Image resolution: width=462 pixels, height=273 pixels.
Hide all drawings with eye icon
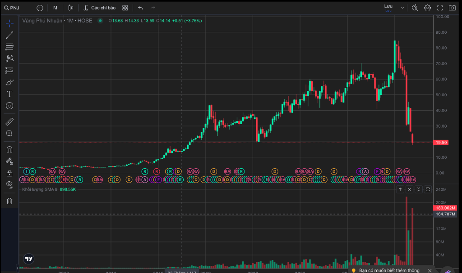(9, 184)
